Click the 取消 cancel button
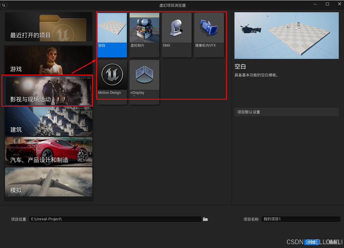 tap(333, 242)
